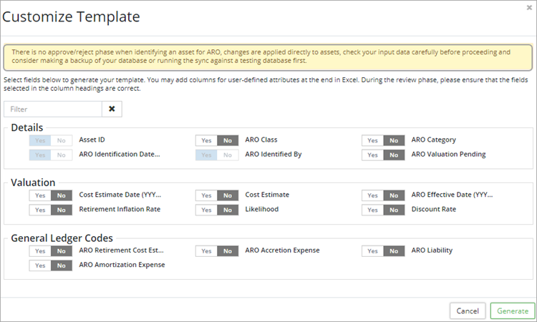Image resolution: width=537 pixels, height=322 pixels.
Task: Click the Generate button
Action: click(x=512, y=311)
